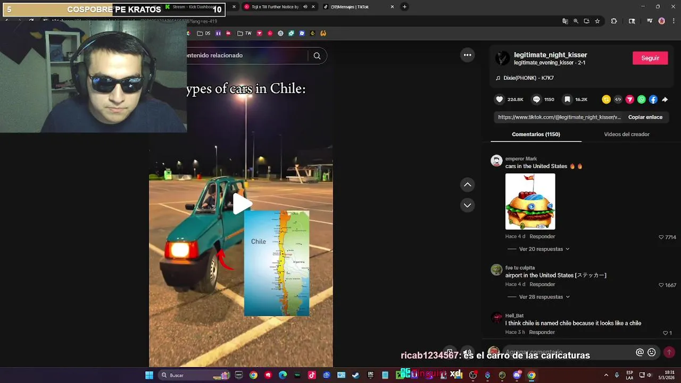Open the creator's profile avatar

tap(502, 59)
